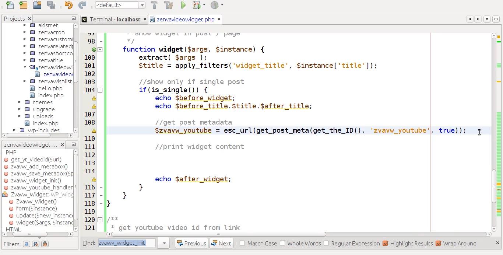Close the Navigator panel tab

tap(62, 144)
